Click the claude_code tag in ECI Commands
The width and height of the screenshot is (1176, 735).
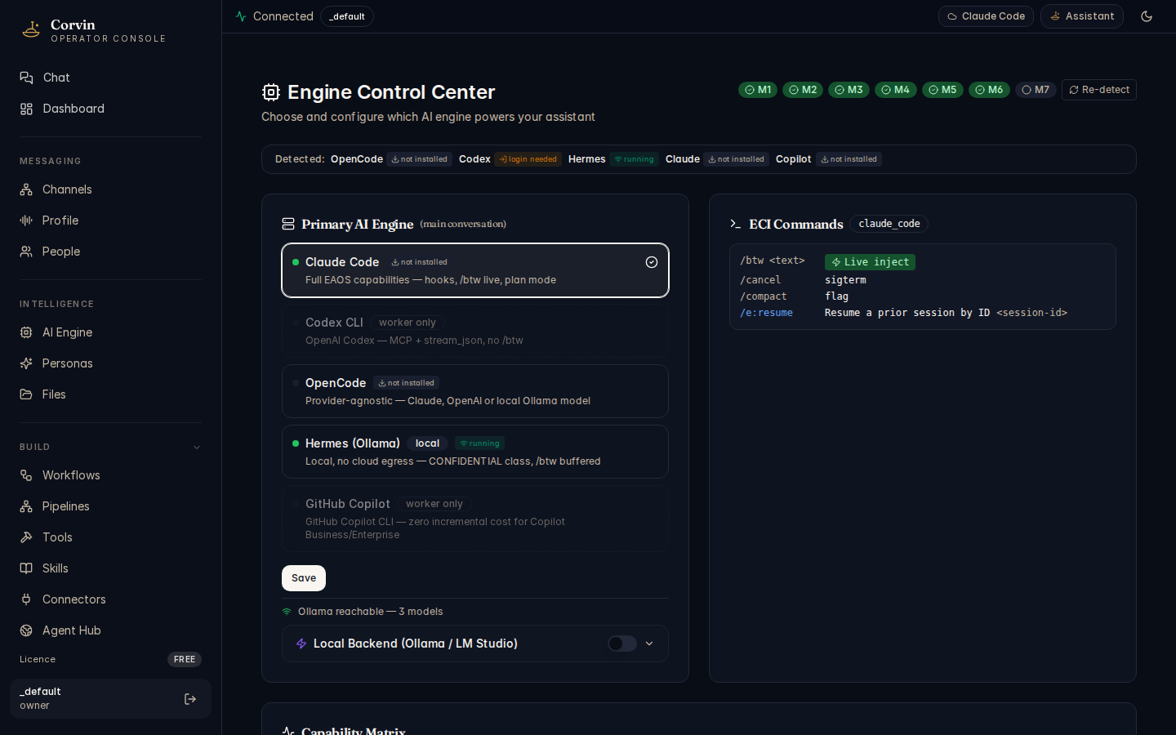click(x=889, y=224)
